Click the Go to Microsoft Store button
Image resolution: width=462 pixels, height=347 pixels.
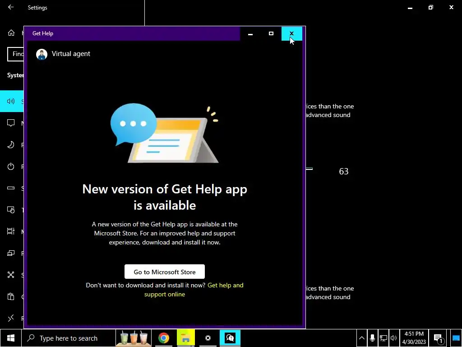(x=164, y=272)
